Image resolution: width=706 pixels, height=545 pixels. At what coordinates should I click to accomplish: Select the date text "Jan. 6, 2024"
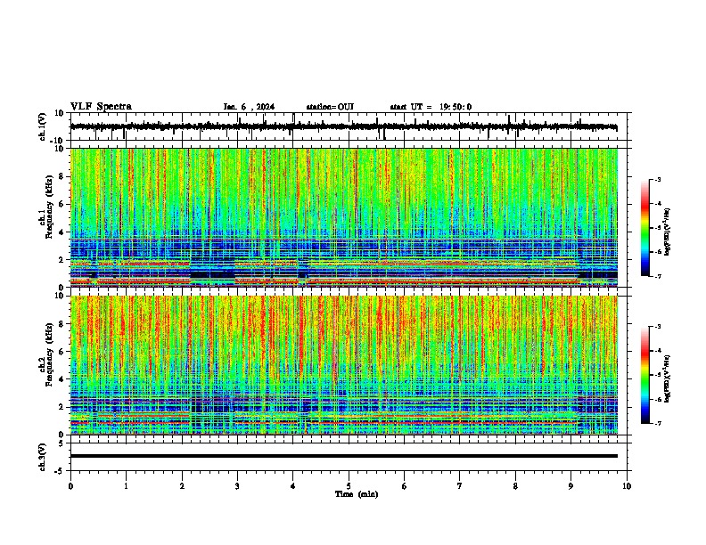(249, 107)
